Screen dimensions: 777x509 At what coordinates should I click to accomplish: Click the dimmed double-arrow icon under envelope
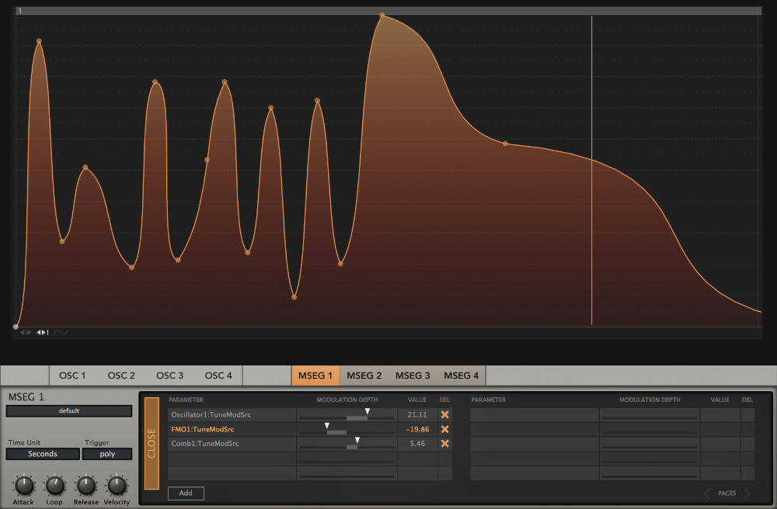tap(26, 333)
